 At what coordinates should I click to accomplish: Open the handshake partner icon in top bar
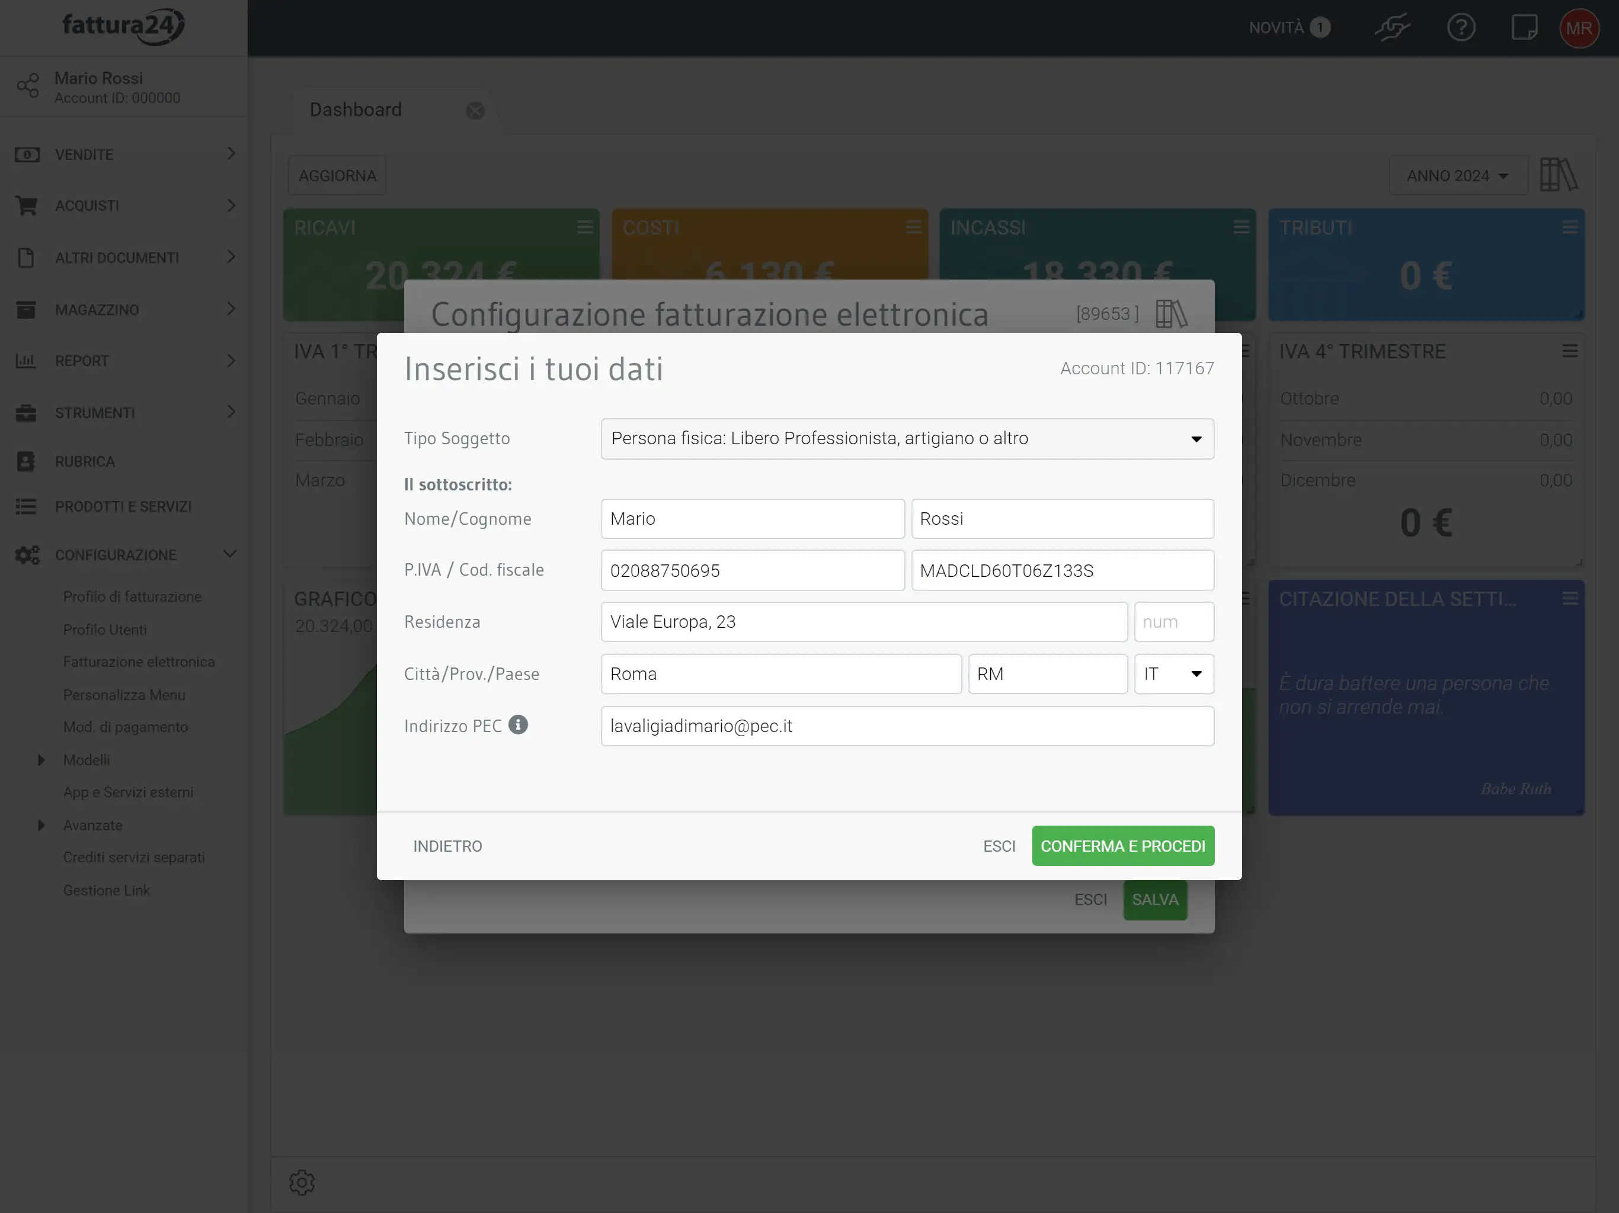click(x=1391, y=28)
